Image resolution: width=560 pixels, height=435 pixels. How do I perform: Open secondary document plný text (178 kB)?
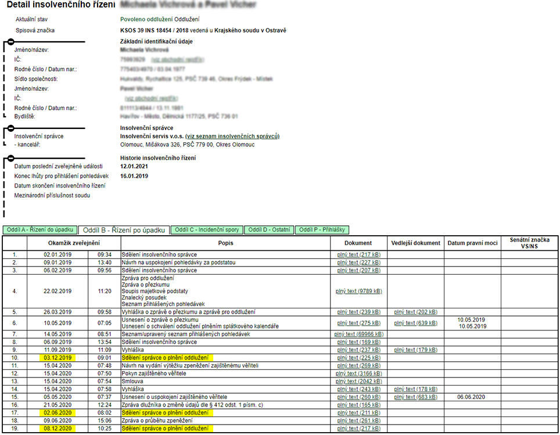coord(416,389)
